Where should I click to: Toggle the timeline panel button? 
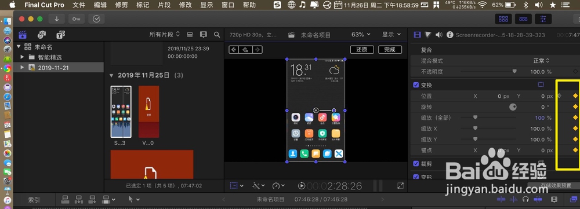pyautogui.click(x=523, y=19)
